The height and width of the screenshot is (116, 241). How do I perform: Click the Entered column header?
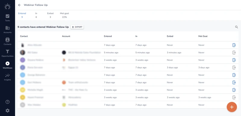[x=108, y=36]
